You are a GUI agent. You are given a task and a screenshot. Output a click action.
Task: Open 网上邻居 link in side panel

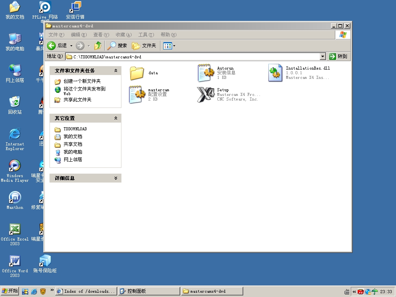coord(73,160)
